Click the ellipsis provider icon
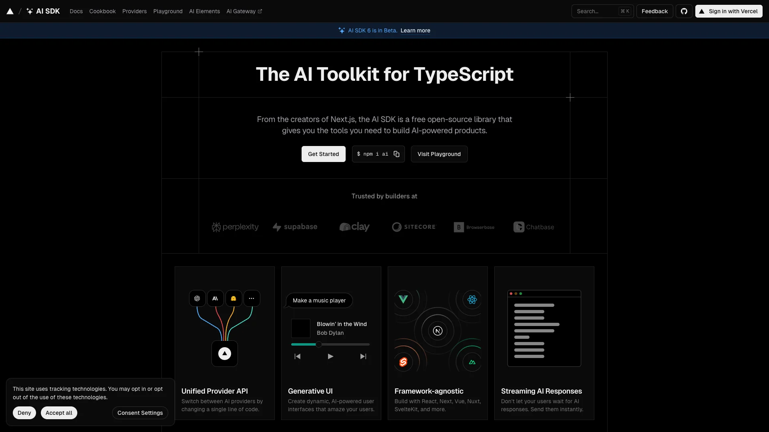Screen dimensions: 769x432 (252, 298)
